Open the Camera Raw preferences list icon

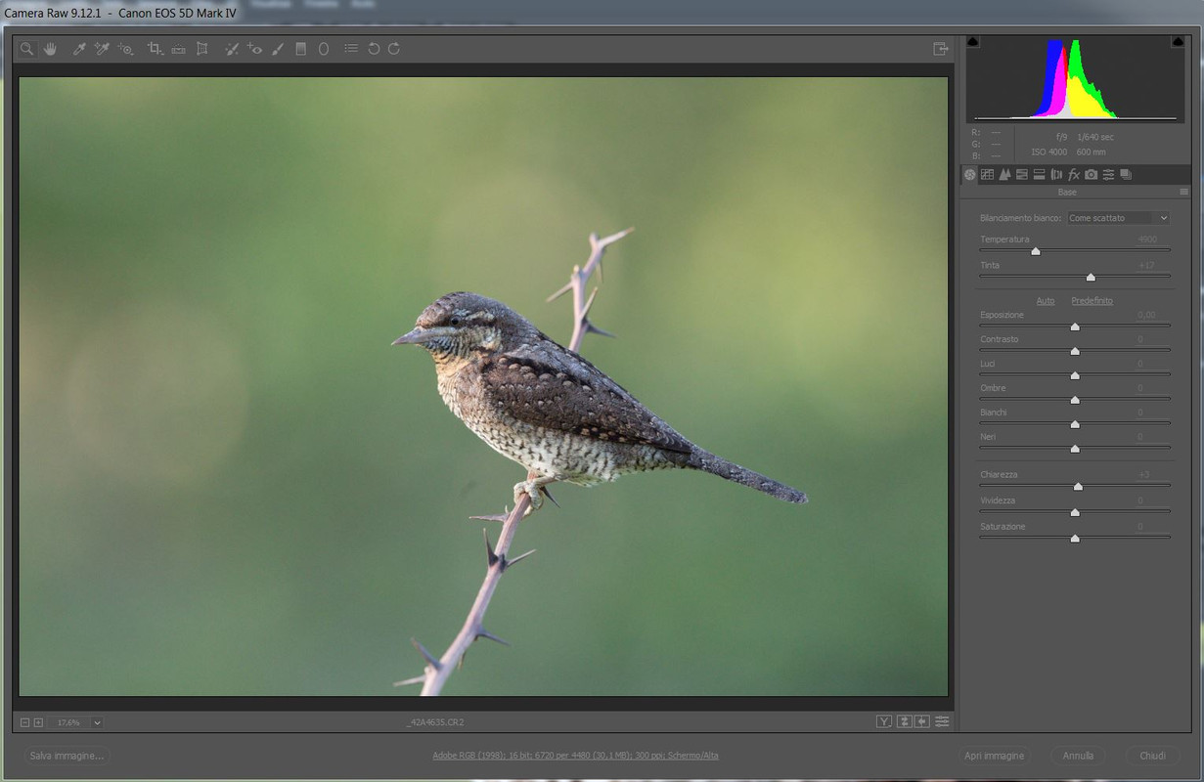350,49
